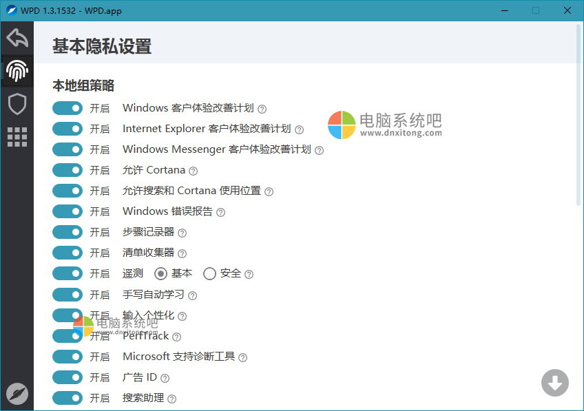Show help for 手写自动学习

coord(193,295)
